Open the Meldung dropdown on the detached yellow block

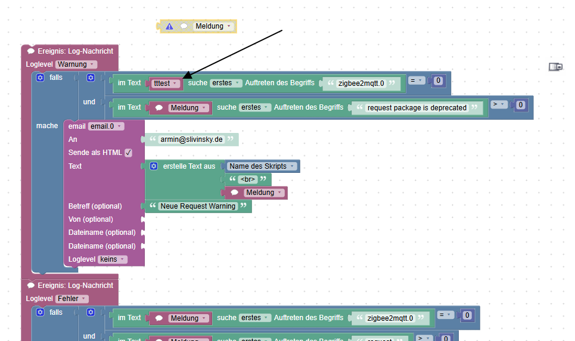[213, 26]
